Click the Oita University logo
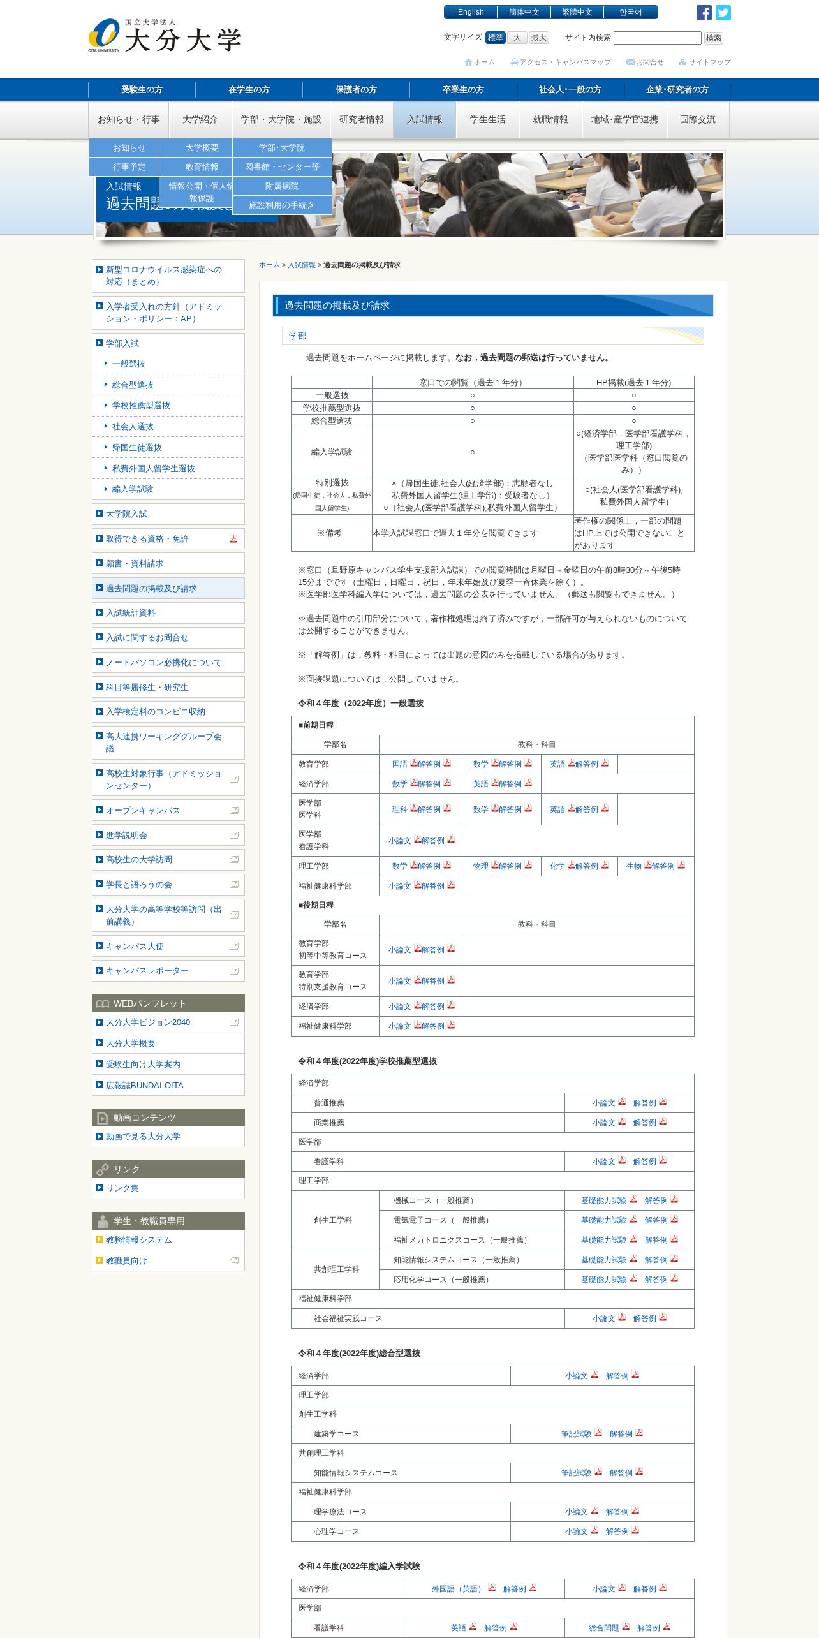 click(x=165, y=36)
